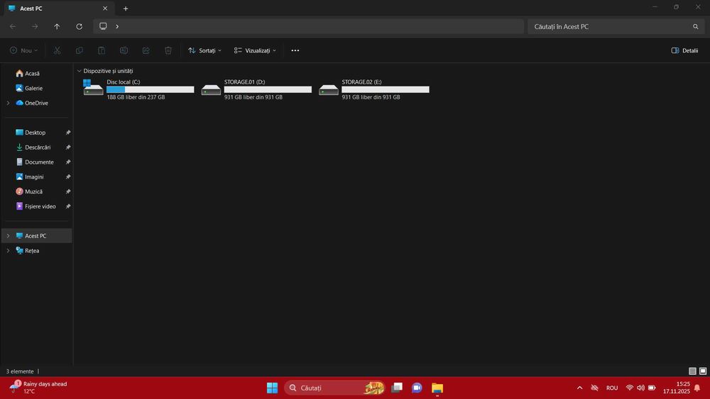This screenshot has height=399, width=710.
Task: Click the volume speaker tray icon
Action: [640, 388]
